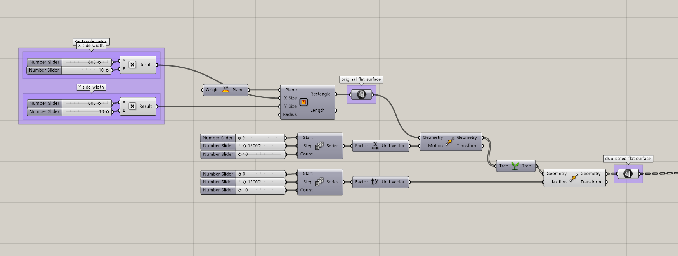Image resolution: width=678 pixels, height=256 pixels.
Task: Click the Radius input on Rectangle component
Action: tap(290, 114)
